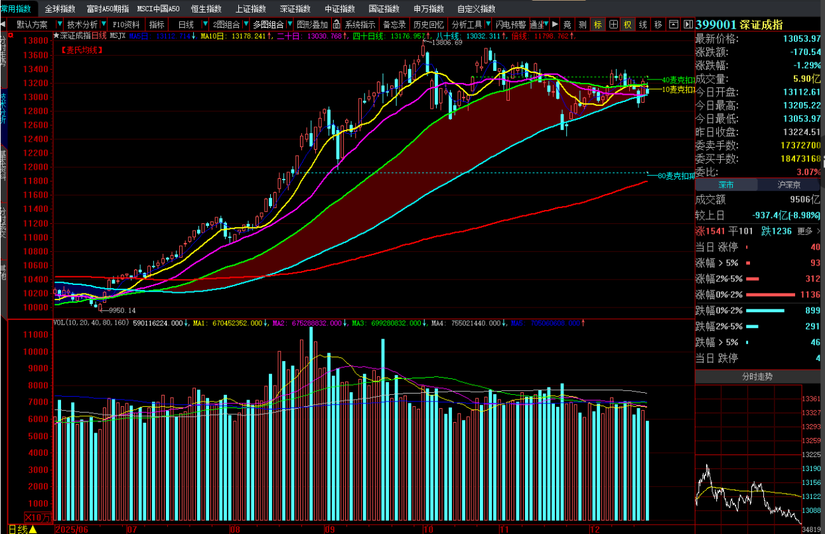This screenshot has width=825, height=534.
Task: Click the F10资料 button
Action: tap(126, 25)
